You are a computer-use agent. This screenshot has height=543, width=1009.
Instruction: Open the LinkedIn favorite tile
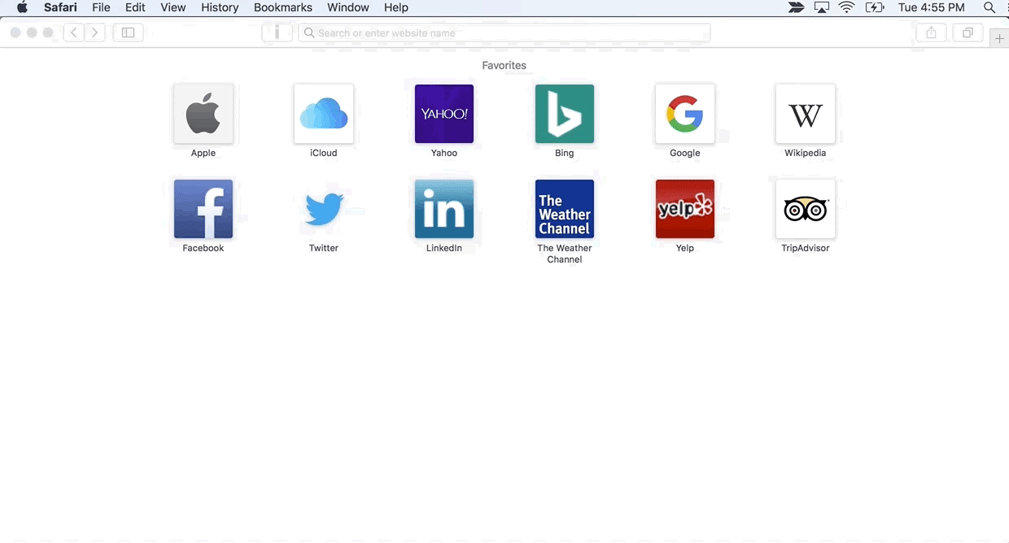tap(444, 209)
